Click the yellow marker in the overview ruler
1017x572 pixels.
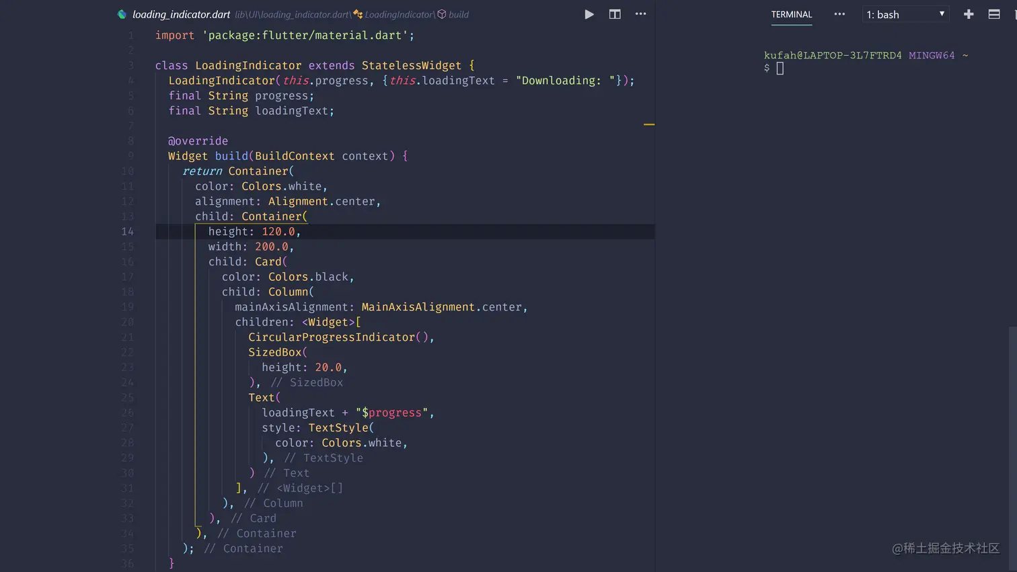tap(649, 124)
